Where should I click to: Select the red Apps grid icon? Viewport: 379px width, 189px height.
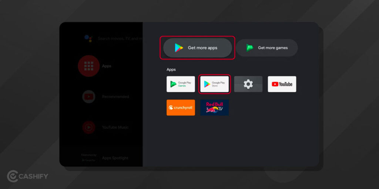(x=89, y=66)
